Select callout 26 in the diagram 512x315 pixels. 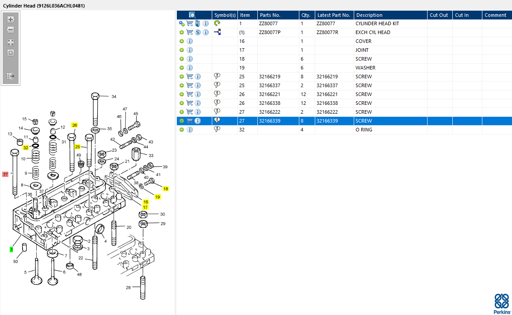(74, 125)
